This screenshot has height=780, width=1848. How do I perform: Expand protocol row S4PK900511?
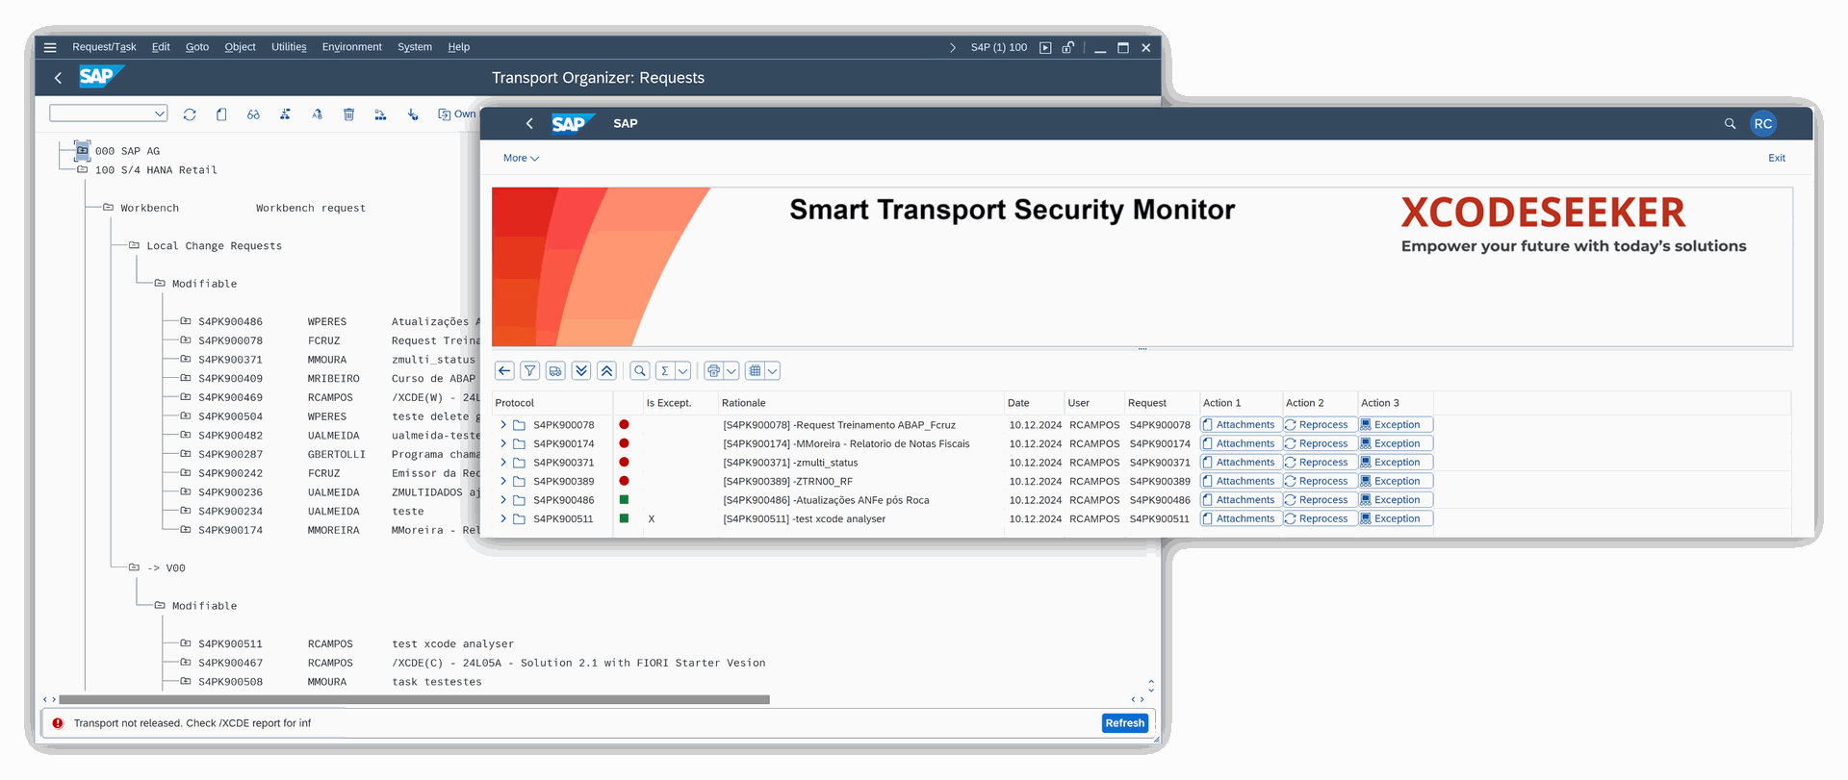tap(503, 518)
